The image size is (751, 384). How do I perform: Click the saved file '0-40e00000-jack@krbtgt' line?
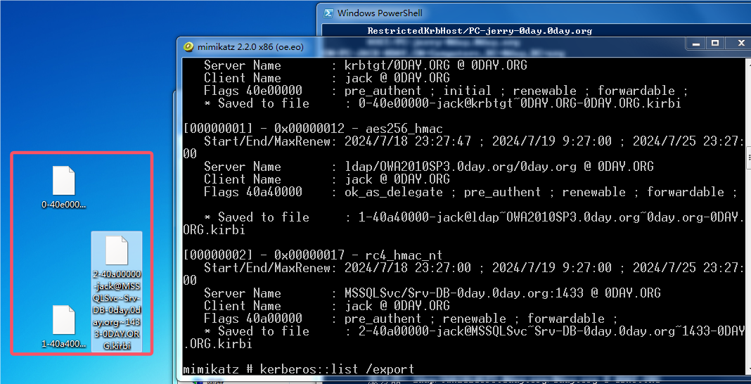coord(442,103)
